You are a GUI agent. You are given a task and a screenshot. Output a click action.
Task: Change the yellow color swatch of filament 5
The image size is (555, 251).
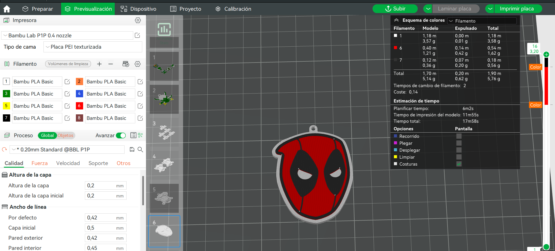6,106
